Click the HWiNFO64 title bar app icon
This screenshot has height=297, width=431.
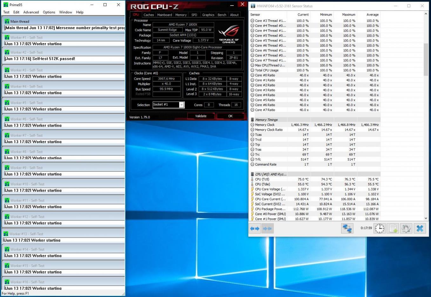coord(253,6)
